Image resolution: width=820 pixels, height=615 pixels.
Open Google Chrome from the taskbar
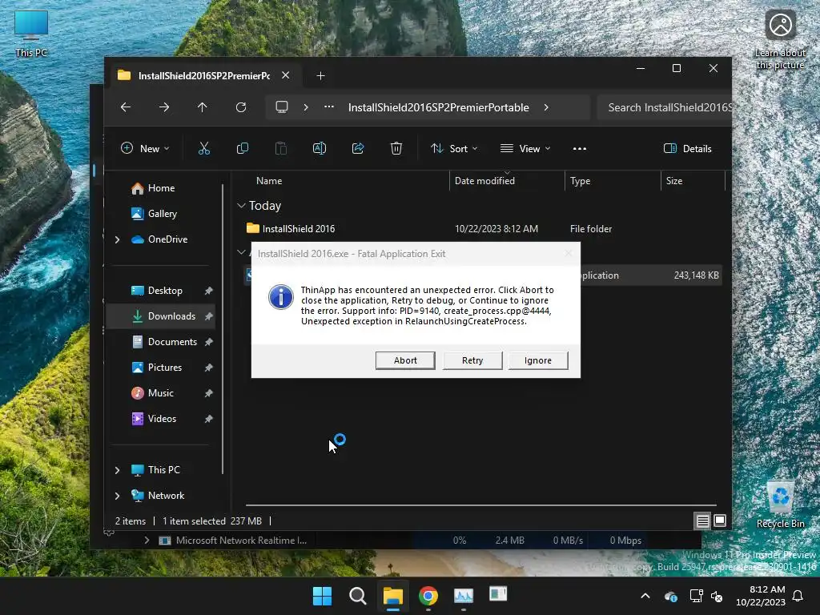(428, 596)
